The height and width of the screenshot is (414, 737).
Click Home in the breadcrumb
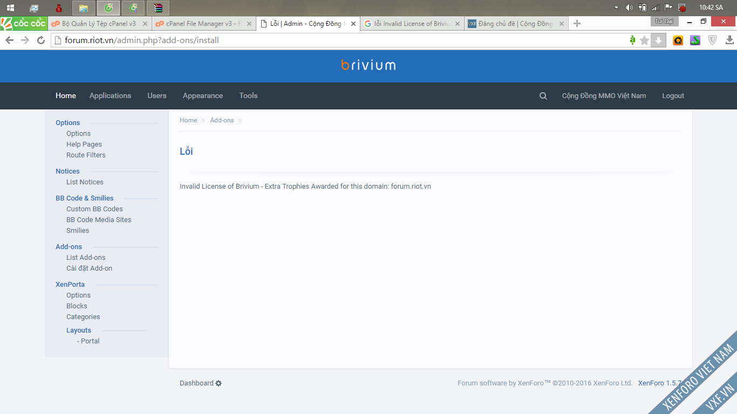pyautogui.click(x=188, y=120)
